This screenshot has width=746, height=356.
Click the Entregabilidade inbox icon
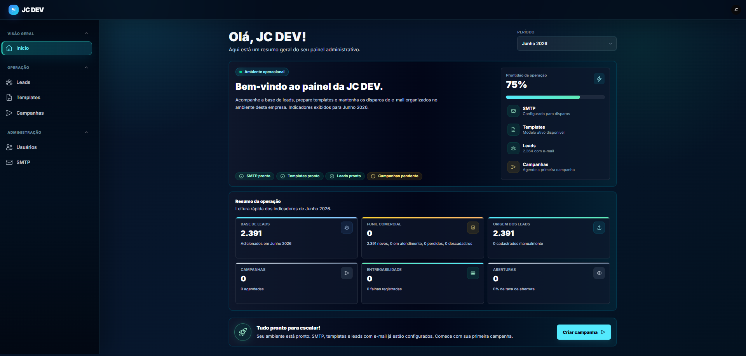[473, 273]
